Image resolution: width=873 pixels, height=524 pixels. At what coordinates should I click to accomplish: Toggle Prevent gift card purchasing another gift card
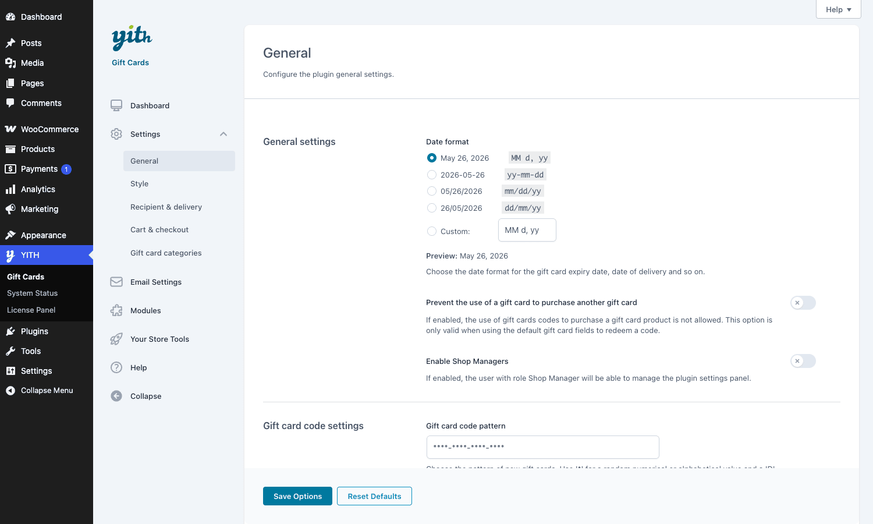pyautogui.click(x=803, y=303)
